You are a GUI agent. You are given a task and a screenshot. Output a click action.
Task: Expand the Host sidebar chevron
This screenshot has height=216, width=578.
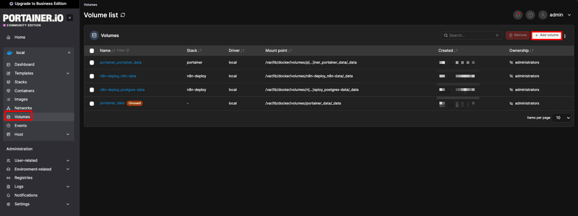(x=68, y=135)
